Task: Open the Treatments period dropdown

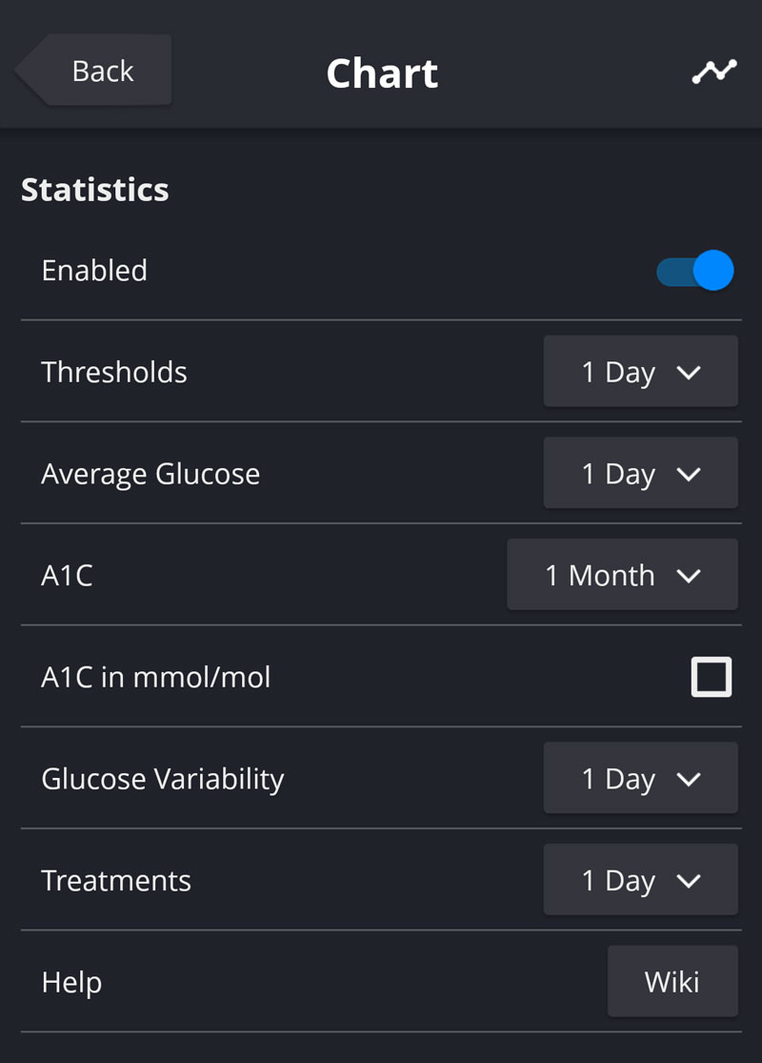Action: pos(640,880)
